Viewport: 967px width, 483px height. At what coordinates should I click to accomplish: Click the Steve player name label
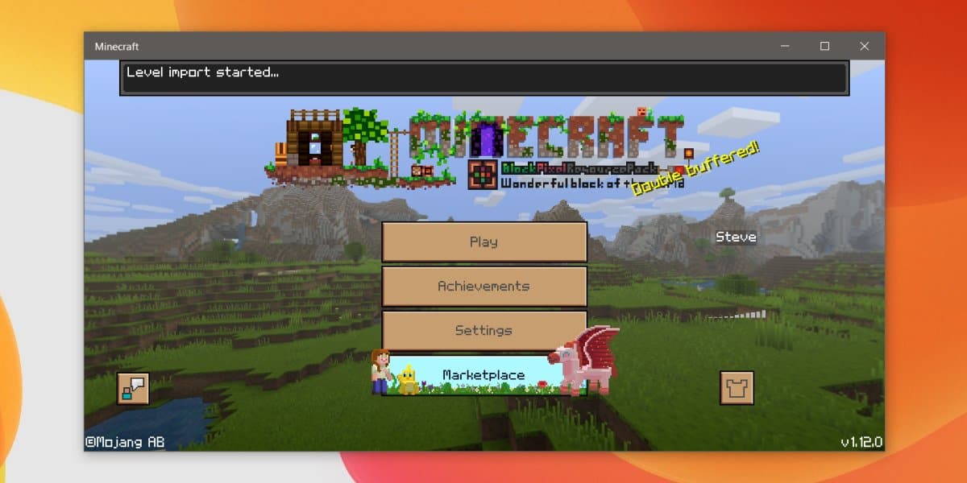(736, 237)
